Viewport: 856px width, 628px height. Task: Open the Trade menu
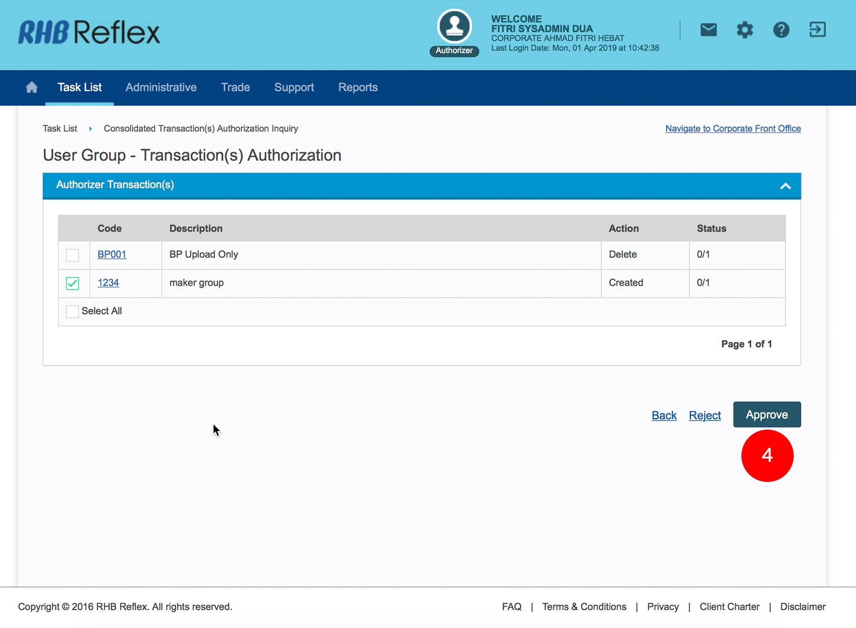click(235, 88)
